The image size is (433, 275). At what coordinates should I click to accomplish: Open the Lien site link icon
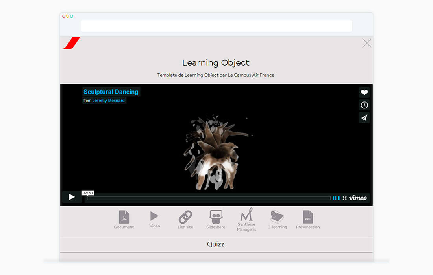pos(185,217)
